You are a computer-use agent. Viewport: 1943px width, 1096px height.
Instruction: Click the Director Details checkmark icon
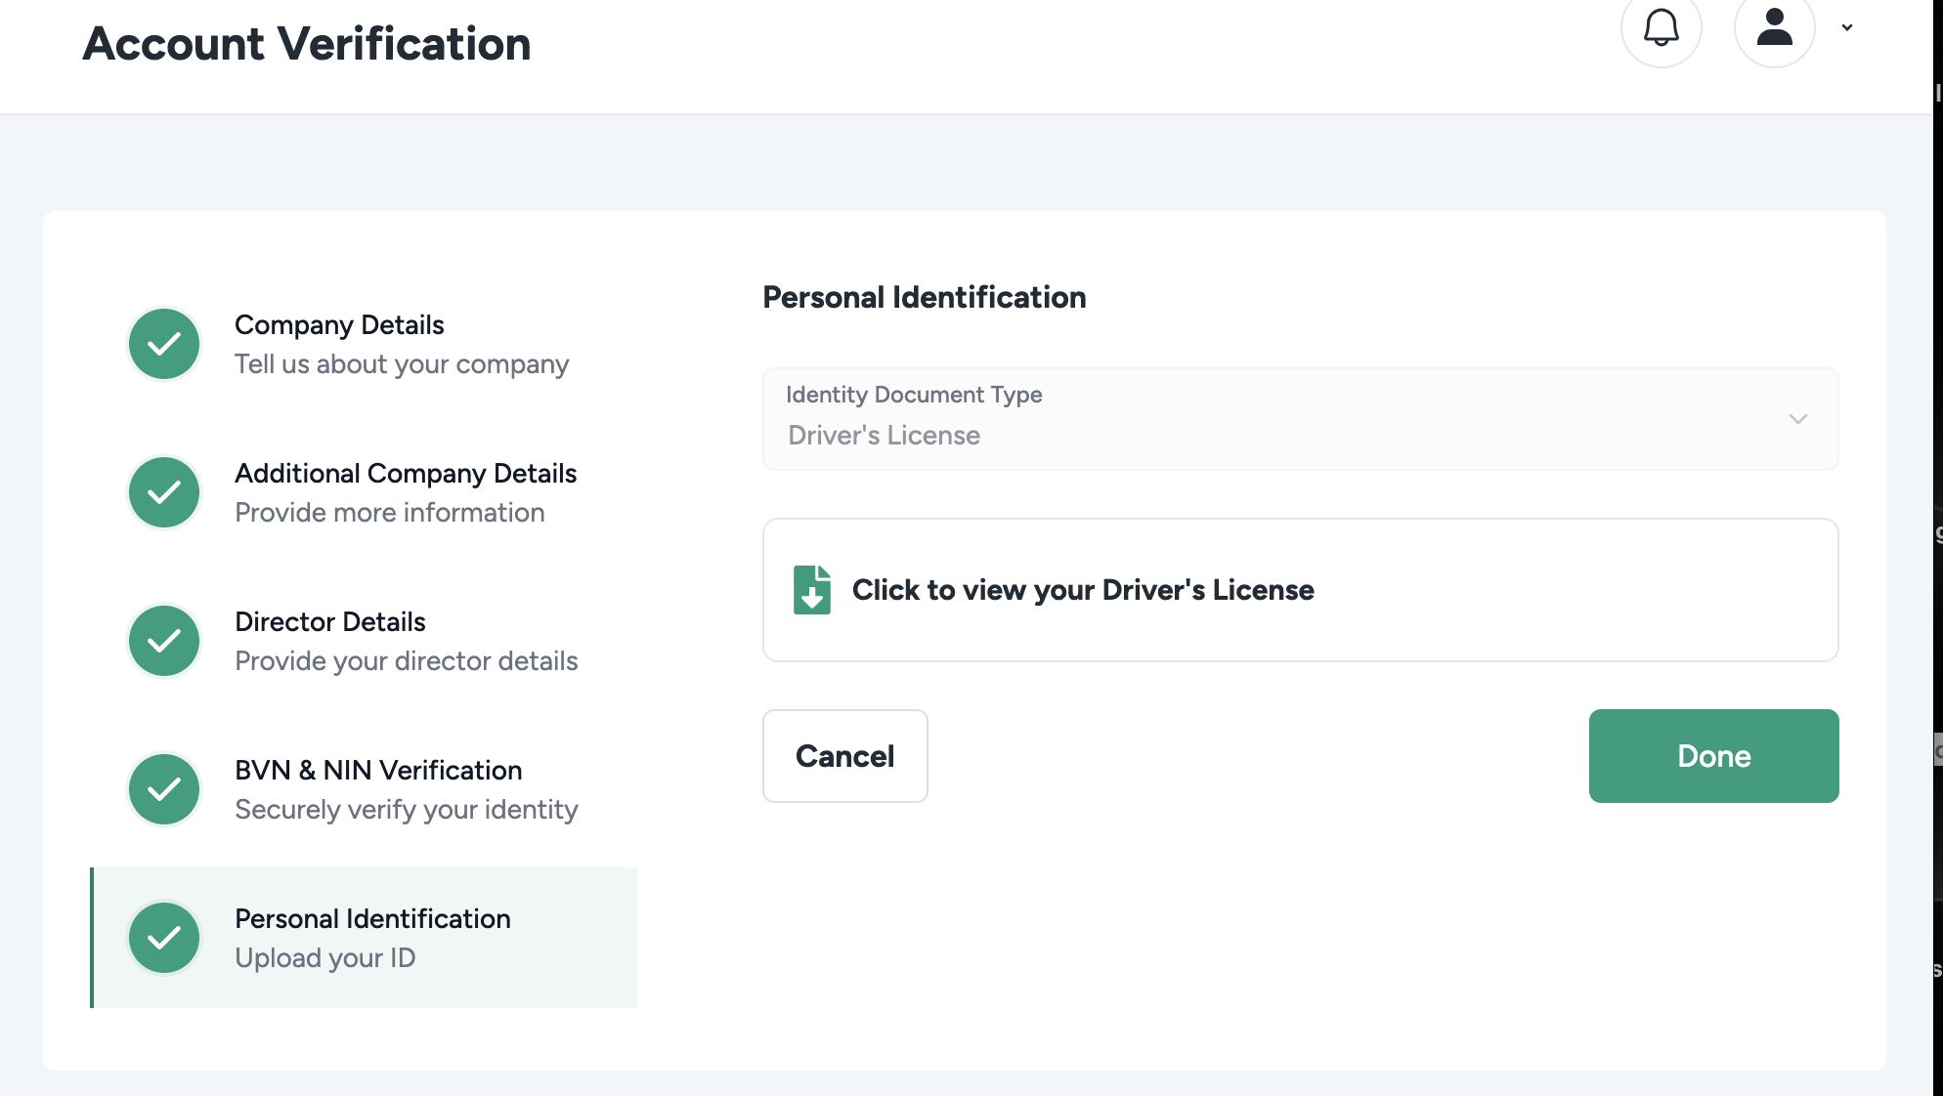click(164, 641)
